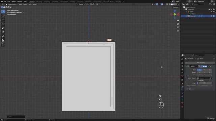Open the outliner filter dropdown
216x121 pixels.
pos(210,4)
